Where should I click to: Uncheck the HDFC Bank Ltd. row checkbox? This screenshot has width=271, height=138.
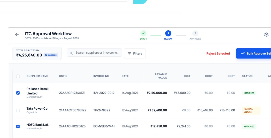coord(18,126)
